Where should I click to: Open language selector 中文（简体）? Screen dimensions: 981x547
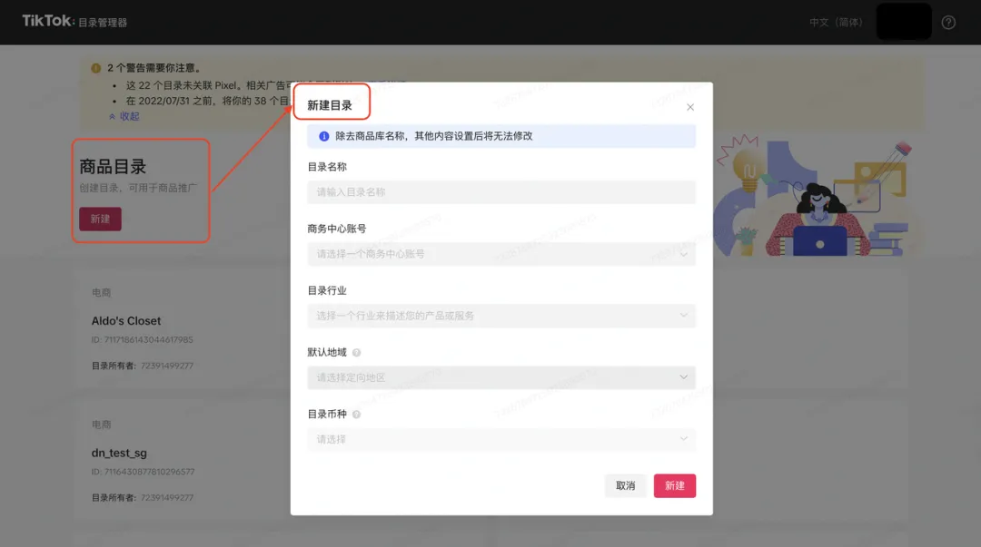836,23
